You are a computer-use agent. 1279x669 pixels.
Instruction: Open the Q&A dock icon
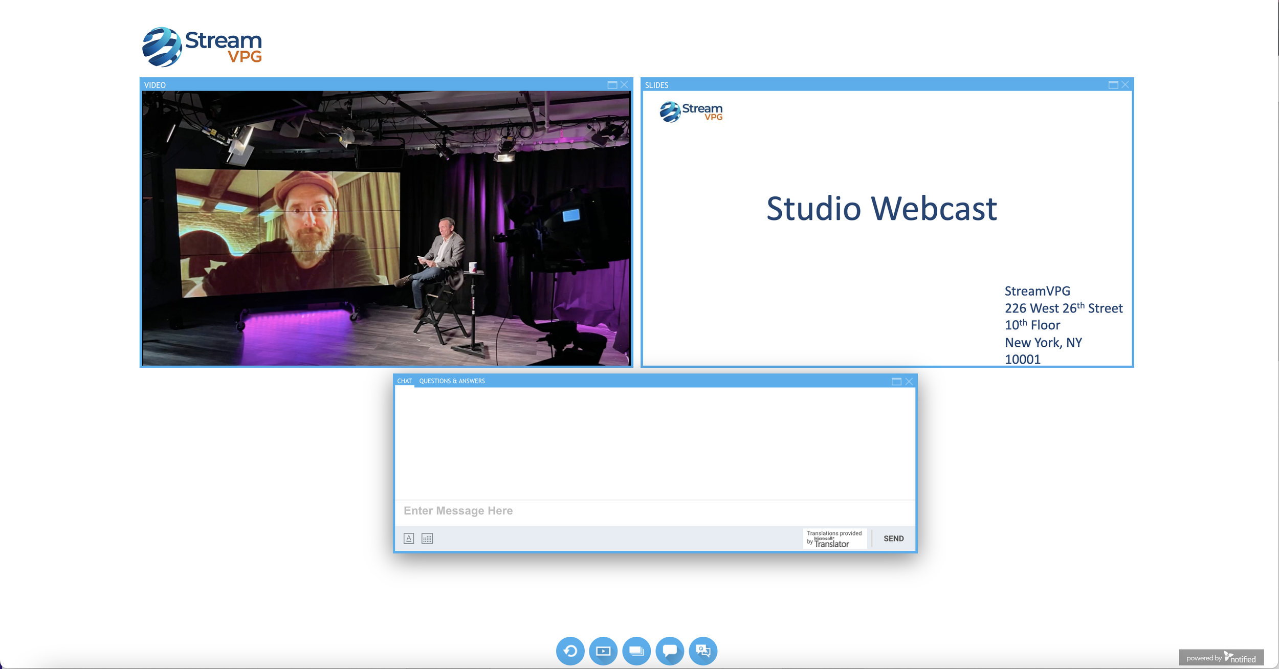click(x=703, y=651)
